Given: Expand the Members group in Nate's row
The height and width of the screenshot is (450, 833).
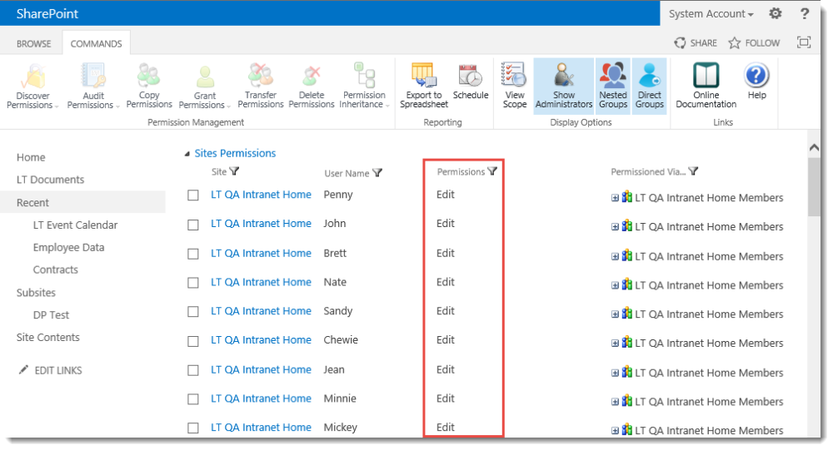Looking at the screenshot, I should [x=615, y=285].
